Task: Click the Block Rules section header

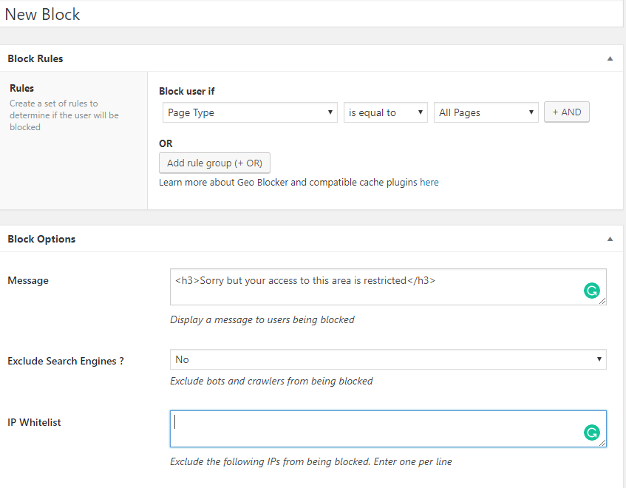Action: tap(35, 58)
